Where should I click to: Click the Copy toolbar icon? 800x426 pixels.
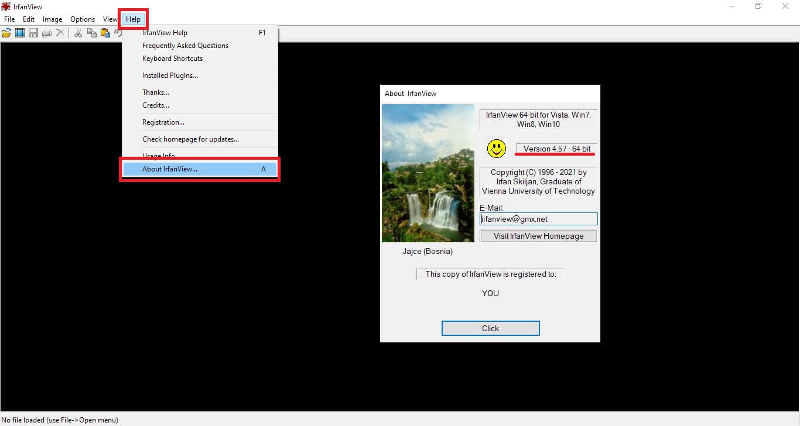(x=92, y=33)
